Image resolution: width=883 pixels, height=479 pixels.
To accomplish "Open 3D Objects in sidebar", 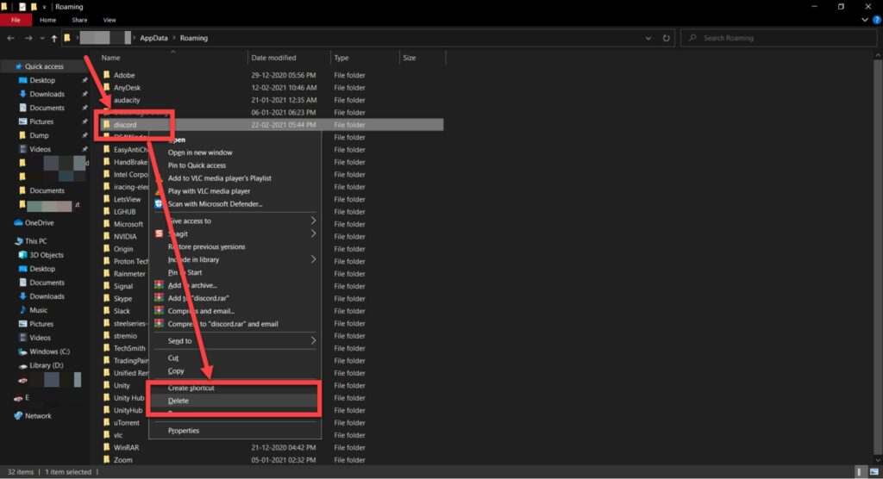I will click(x=47, y=255).
